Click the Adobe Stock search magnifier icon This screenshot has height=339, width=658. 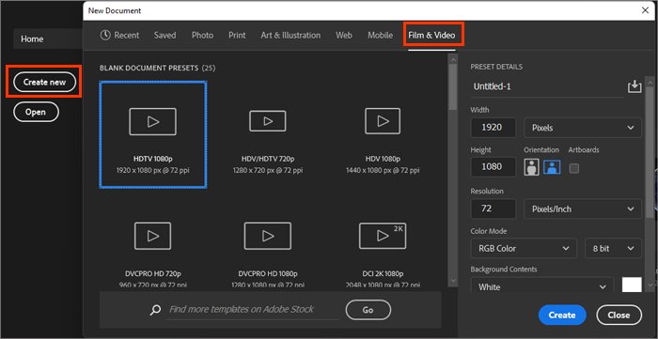click(x=155, y=310)
